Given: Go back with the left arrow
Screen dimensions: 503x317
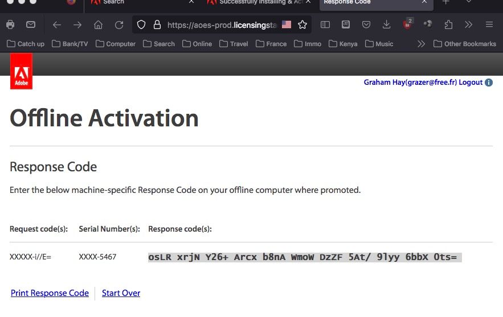Looking at the screenshot, I should (57, 24).
